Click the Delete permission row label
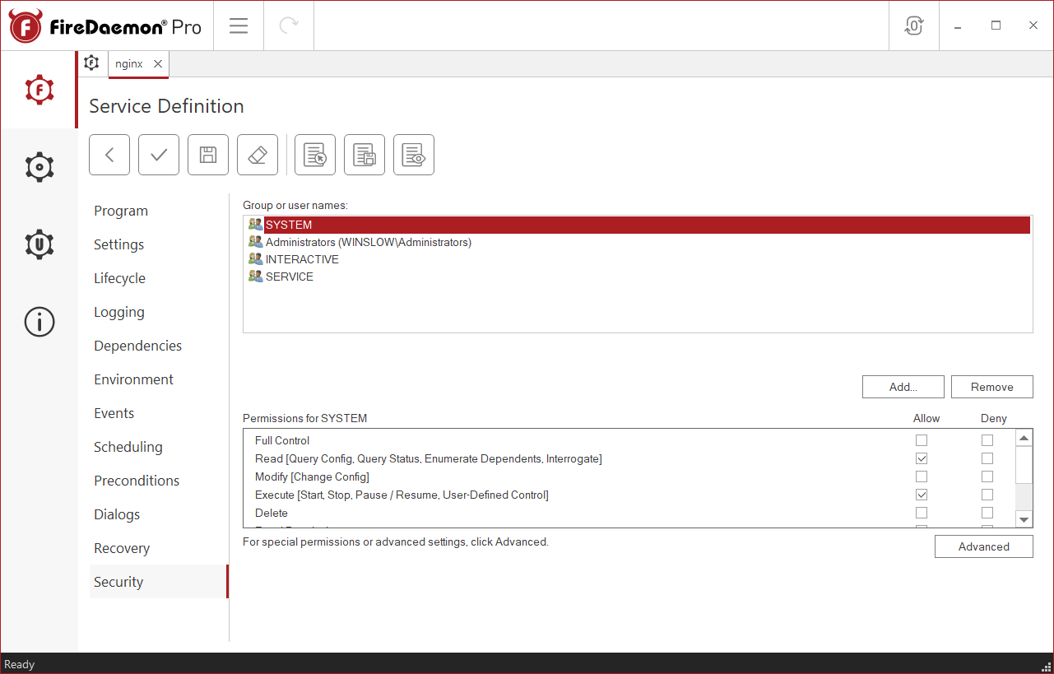1054x674 pixels. (272, 513)
